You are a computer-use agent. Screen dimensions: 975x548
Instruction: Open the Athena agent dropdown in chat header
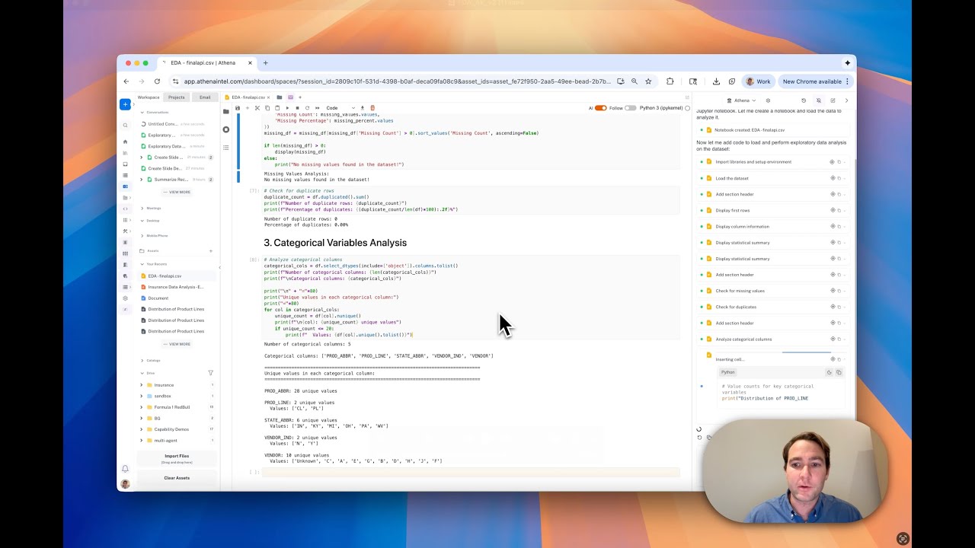pyautogui.click(x=741, y=100)
